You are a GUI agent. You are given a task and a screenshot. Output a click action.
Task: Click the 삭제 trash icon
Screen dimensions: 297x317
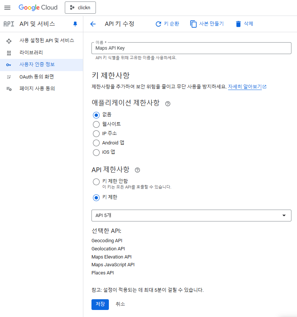238,24
